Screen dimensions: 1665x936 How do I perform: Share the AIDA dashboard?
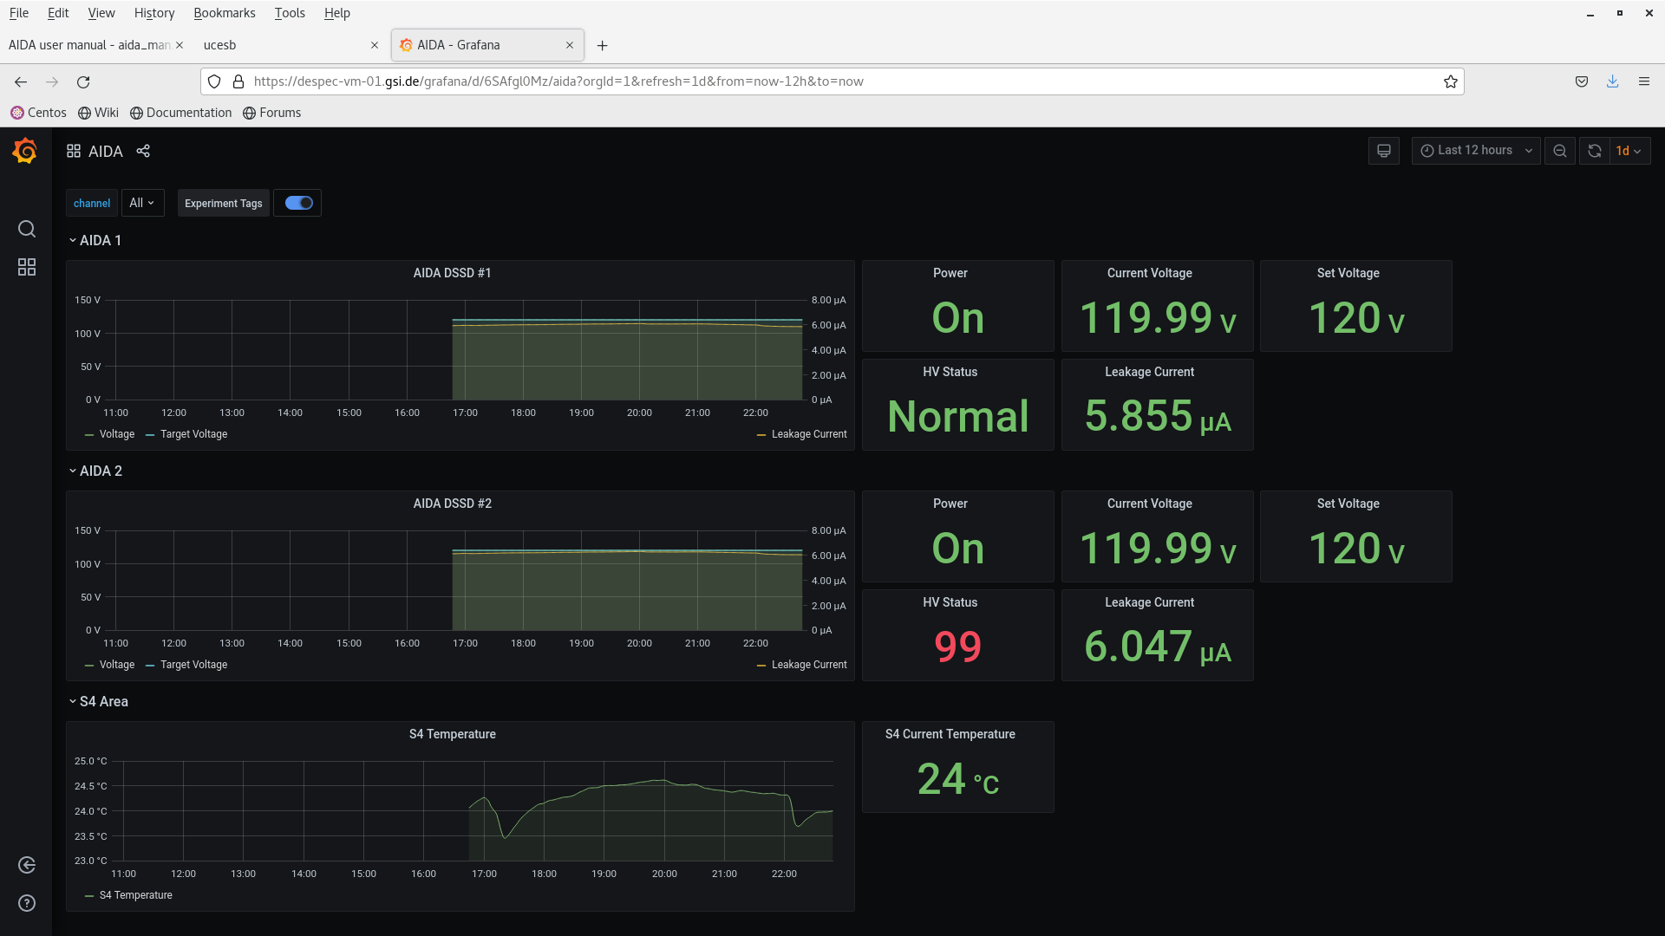click(143, 151)
